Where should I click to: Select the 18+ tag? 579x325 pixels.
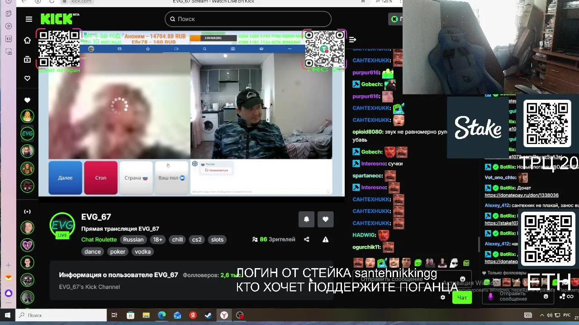[157, 240]
